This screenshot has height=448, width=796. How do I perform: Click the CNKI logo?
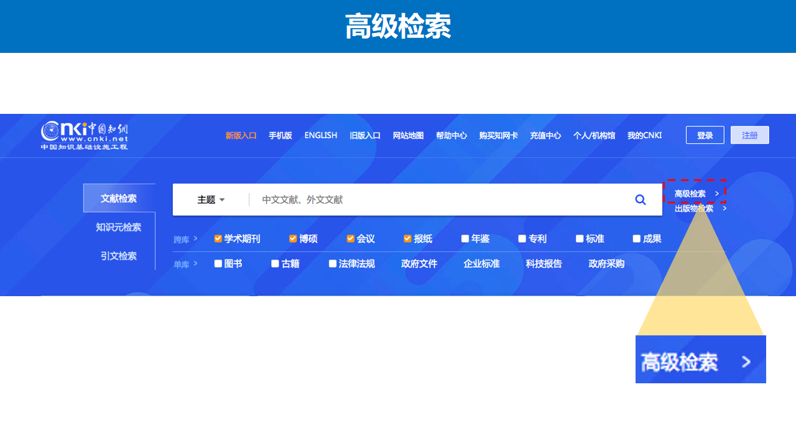pos(85,135)
